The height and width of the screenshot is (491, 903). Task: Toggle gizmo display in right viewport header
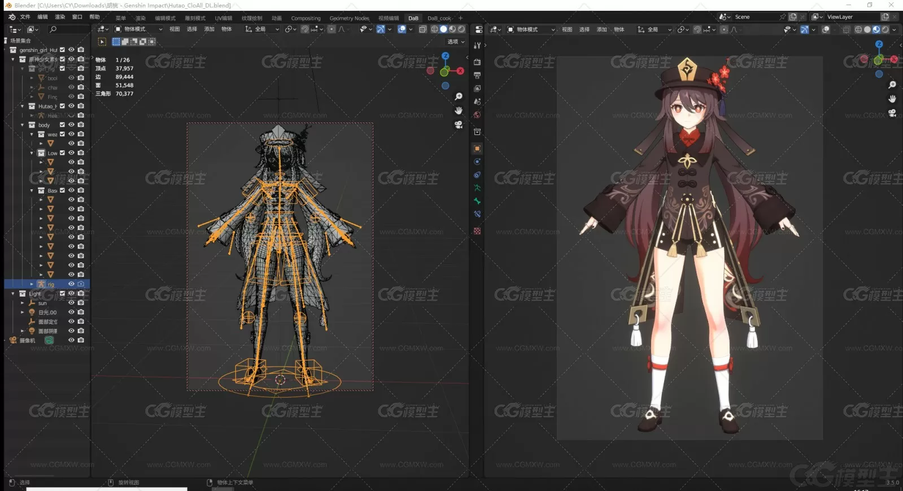tap(804, 29)
